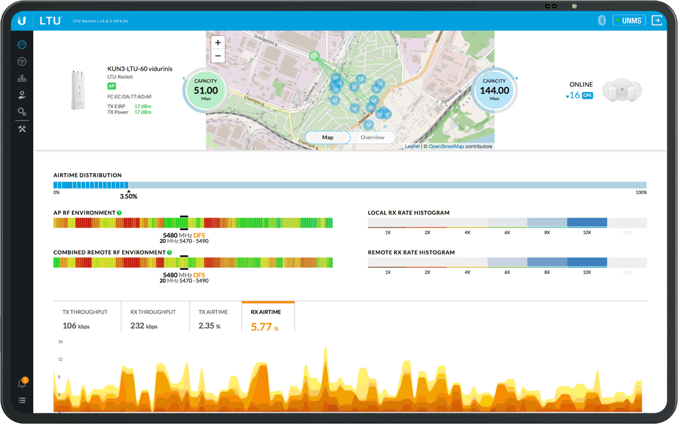Click the LTU-Rocket device image
This screenshot has height=424, width=678.
point(78,89)
